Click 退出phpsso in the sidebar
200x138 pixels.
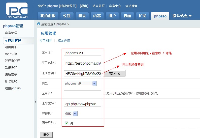(13, 88)
